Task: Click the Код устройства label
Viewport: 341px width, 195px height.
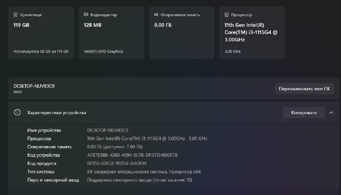Action: [x=43, y=155]
